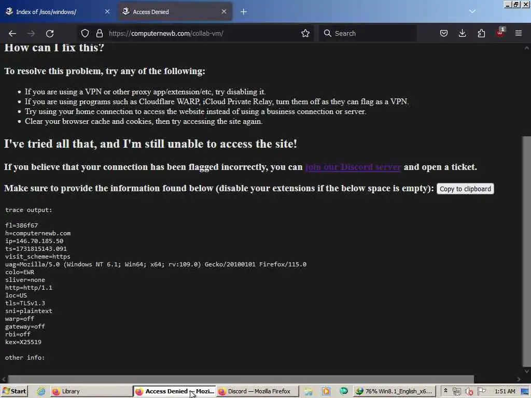This screenshot has width=531, height=398.
Task: Open Windows Explorer folder icon in taskbar
Action: tap(309, 391)
